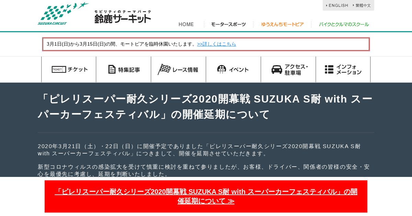Image resolution: width=412 pixels, height=216 pixels.
Task: Open the 特集記事 text label
Action: pyautogui.click(x=129, y=70)
